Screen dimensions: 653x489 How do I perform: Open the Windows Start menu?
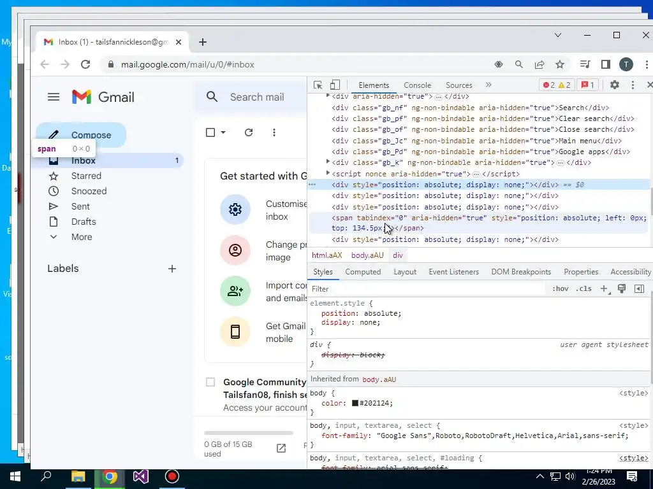[x=15, y=476]
